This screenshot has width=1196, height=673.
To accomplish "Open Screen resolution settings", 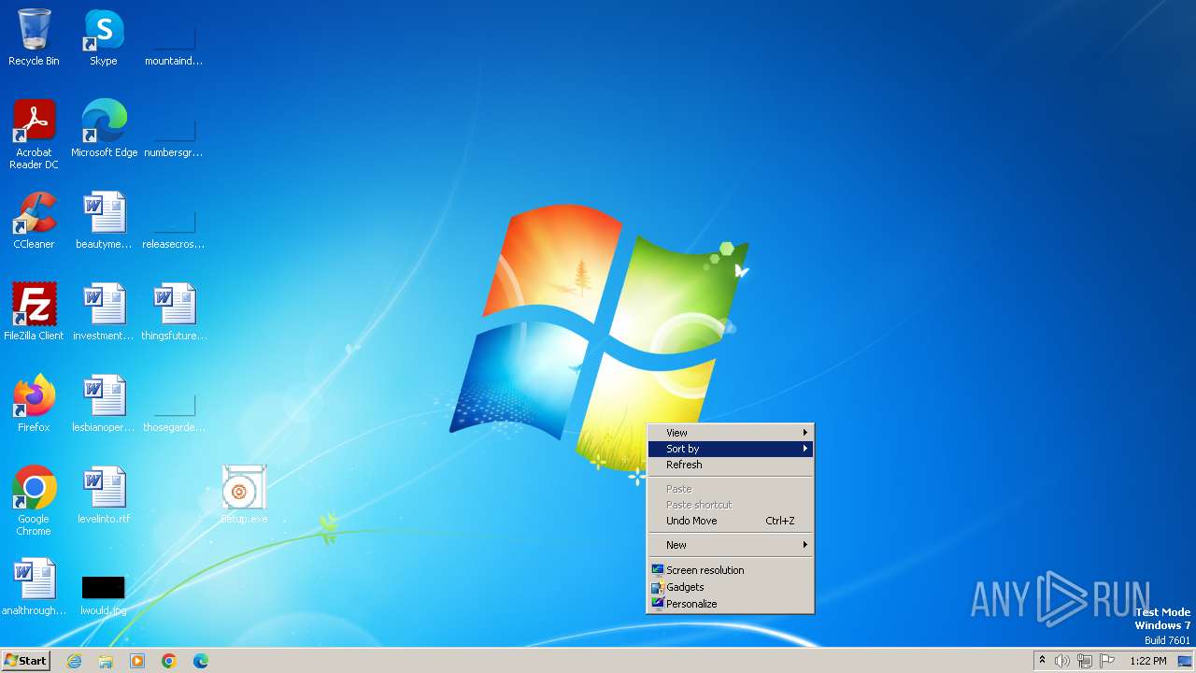I will 730,570.
